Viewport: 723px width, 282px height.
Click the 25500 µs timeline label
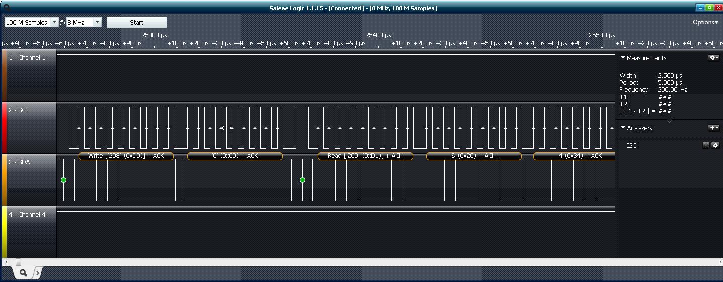click(602, 35)
